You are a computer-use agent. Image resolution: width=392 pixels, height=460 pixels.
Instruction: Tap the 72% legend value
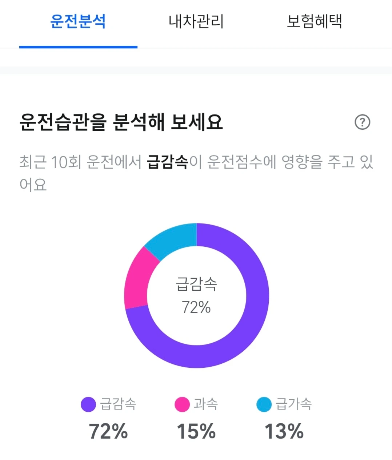point(108,431)
